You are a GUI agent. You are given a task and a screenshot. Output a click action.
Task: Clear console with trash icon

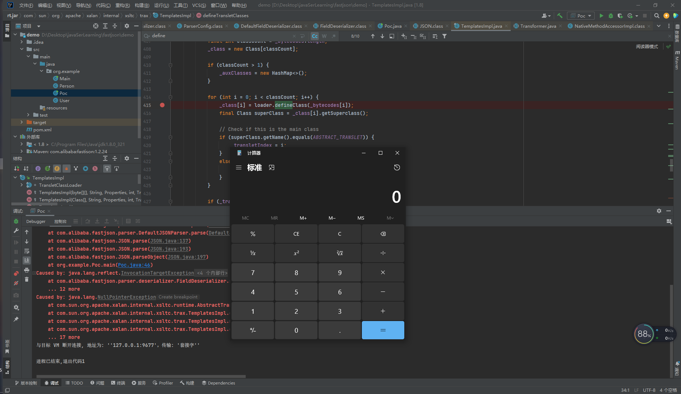[27, 279]
